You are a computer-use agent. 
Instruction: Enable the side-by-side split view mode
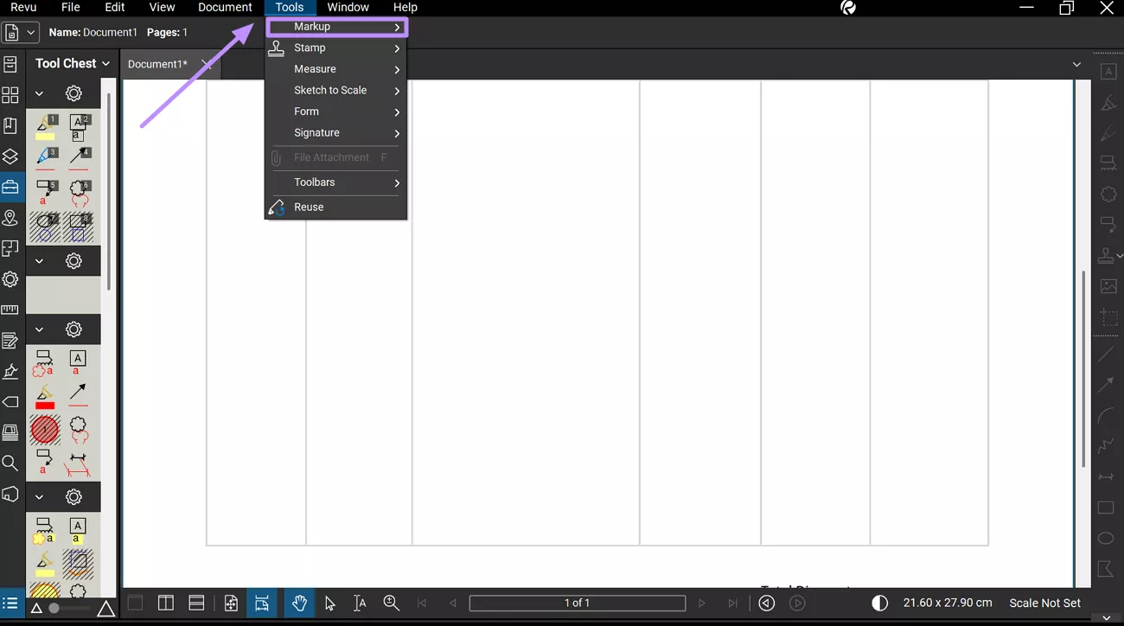click(165, 603)
